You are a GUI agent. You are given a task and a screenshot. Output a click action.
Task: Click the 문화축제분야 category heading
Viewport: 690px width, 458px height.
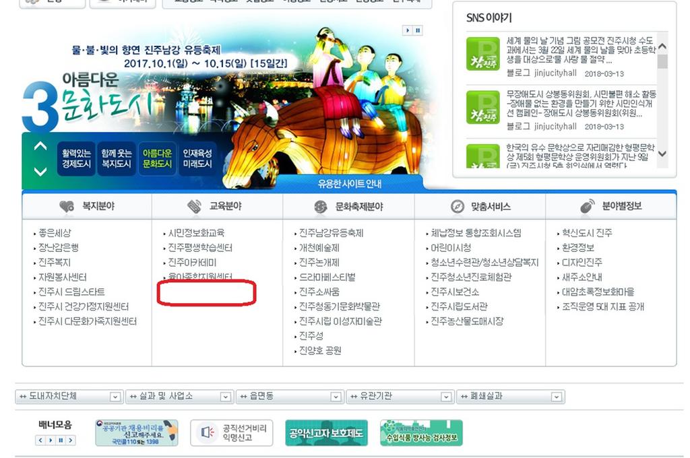point(348,206)
